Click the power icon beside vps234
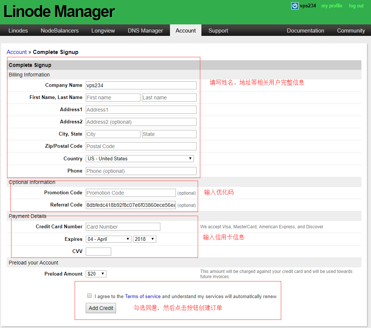This screenshot has height=328, width=371. [295, 6]
